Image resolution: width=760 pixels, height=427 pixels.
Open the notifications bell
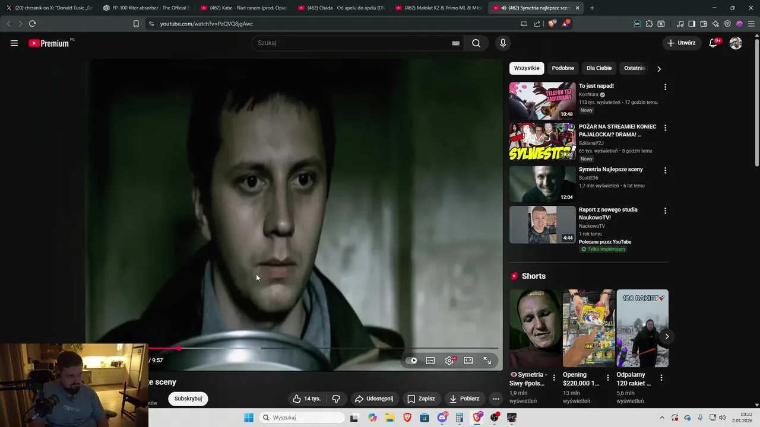(x=714, y=43)
